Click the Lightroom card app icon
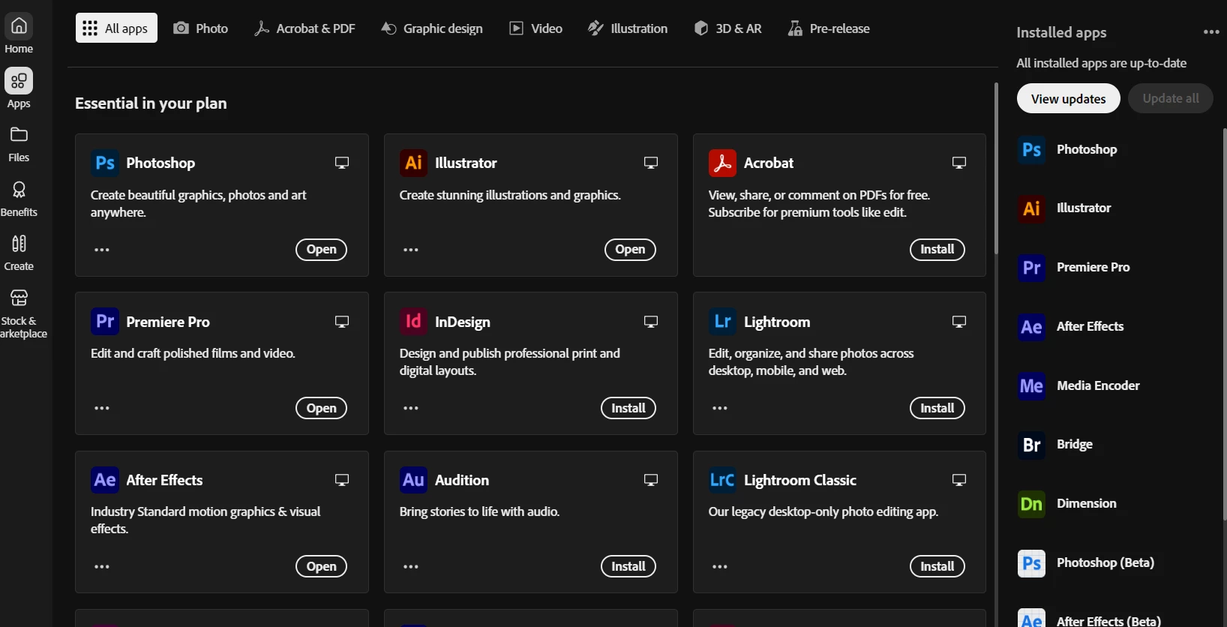The image size is (1227, 627). [x=722, y=321]
